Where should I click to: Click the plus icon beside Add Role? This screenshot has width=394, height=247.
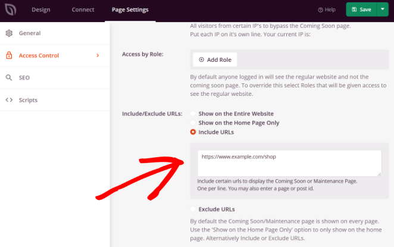pos(201,60)
